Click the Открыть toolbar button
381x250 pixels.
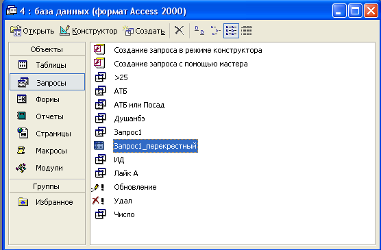pos(32,31)
